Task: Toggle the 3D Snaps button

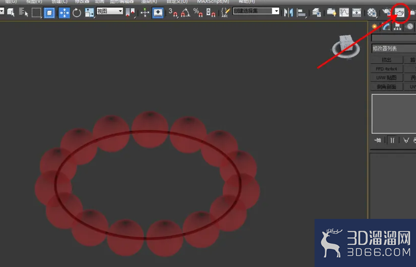Action: click(x=173, y=13)
